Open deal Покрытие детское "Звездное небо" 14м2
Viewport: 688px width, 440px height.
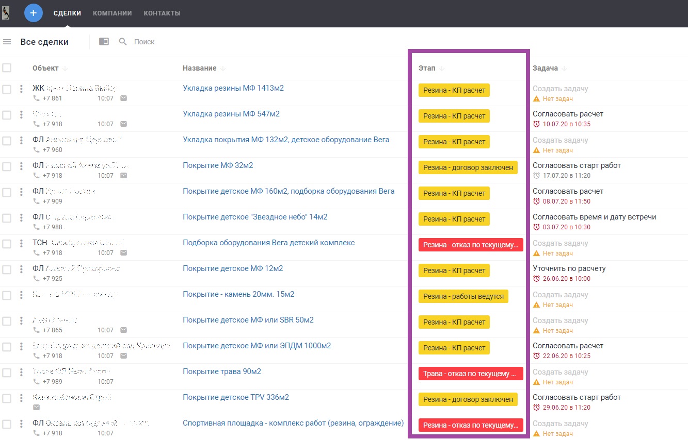tap(255, 217)
